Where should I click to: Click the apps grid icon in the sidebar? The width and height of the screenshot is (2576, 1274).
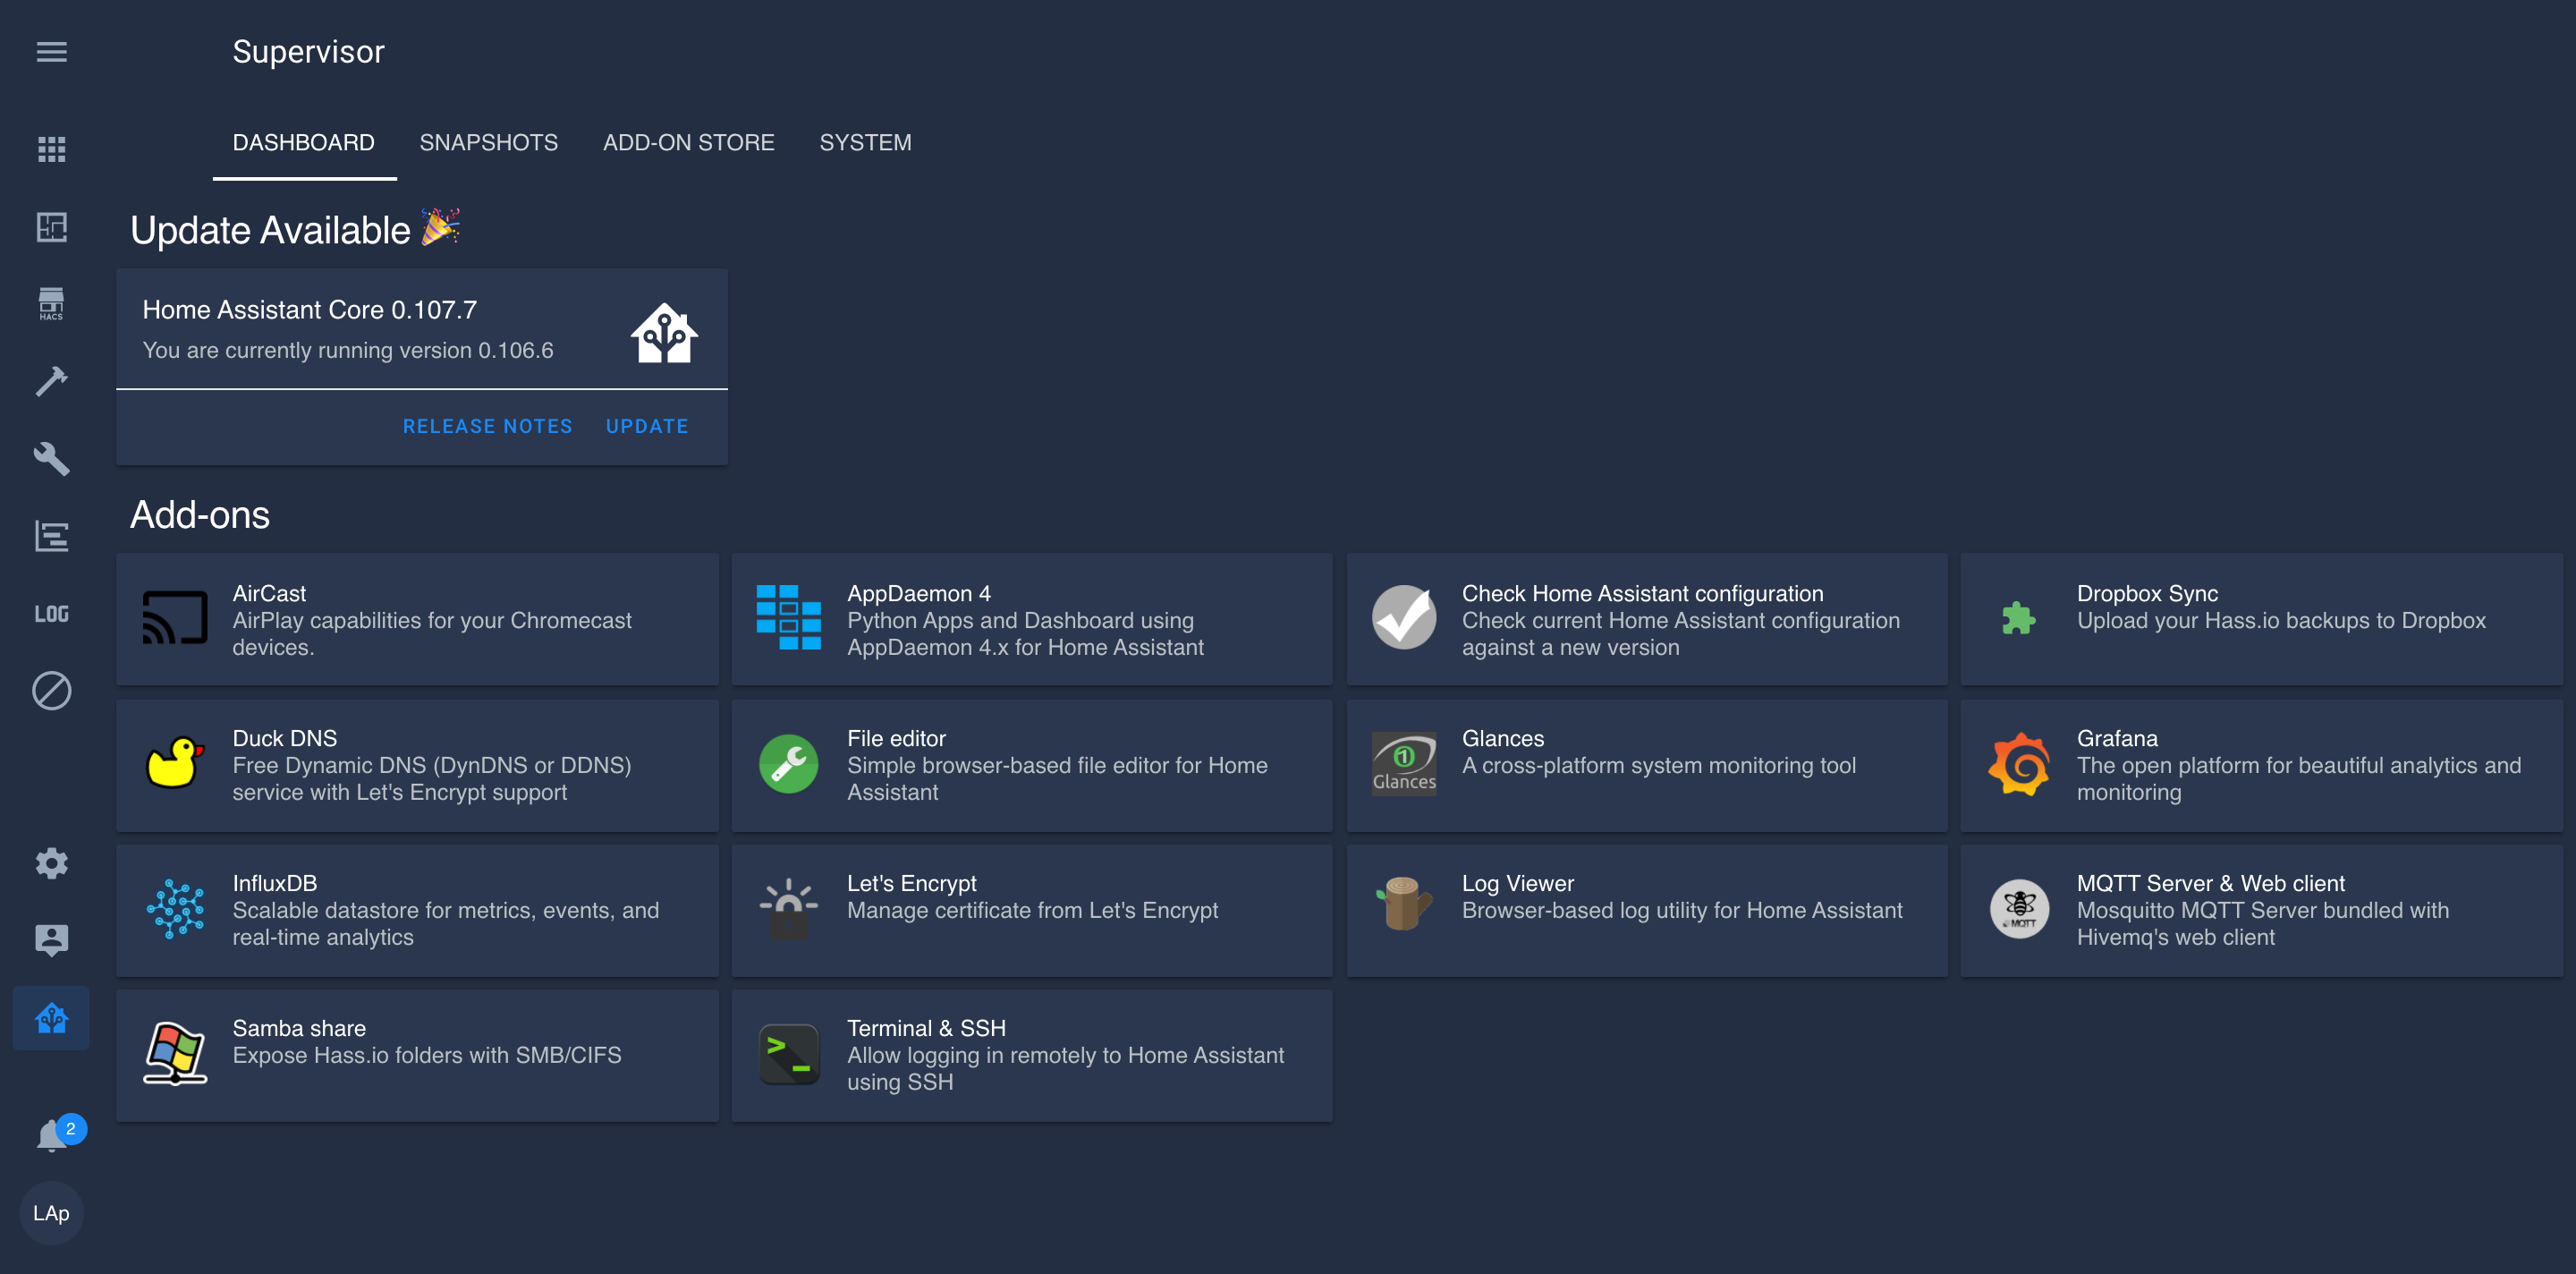pyautogui.click(x=51, y=149)
